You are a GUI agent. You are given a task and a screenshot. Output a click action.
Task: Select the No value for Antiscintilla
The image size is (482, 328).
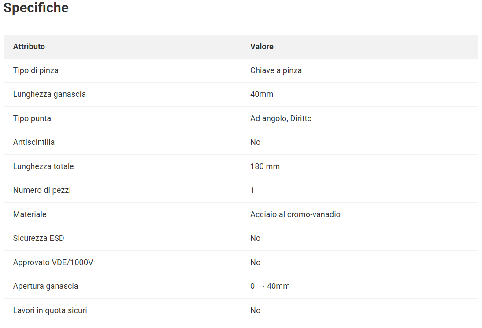click(255, 142)
